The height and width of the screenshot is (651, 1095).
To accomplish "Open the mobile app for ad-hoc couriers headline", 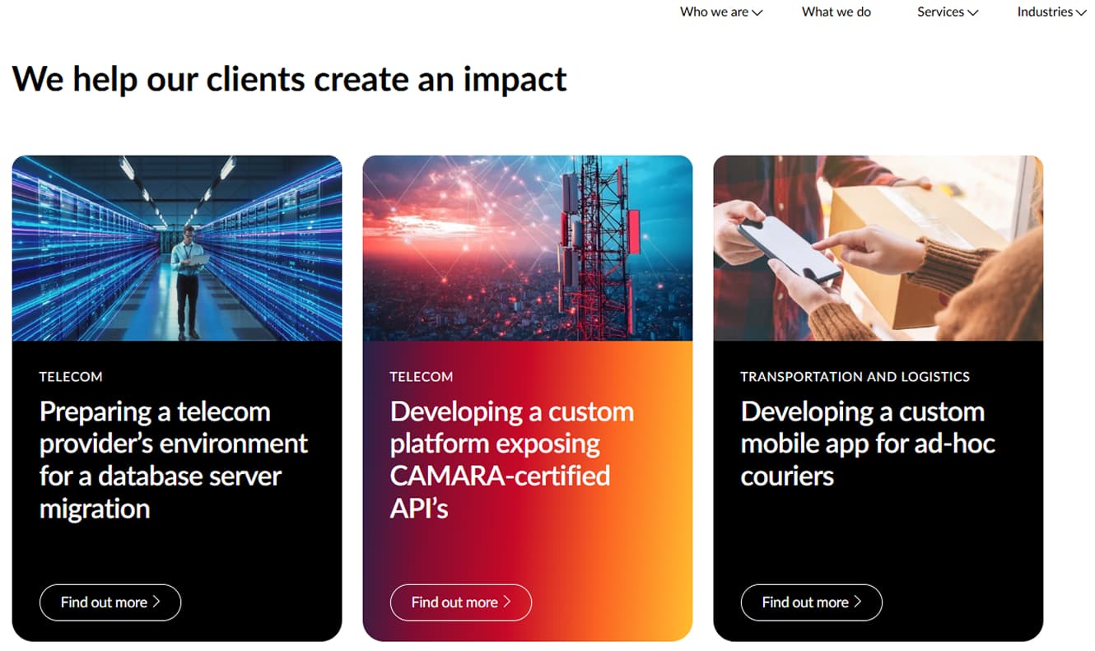I will point(868,444).
